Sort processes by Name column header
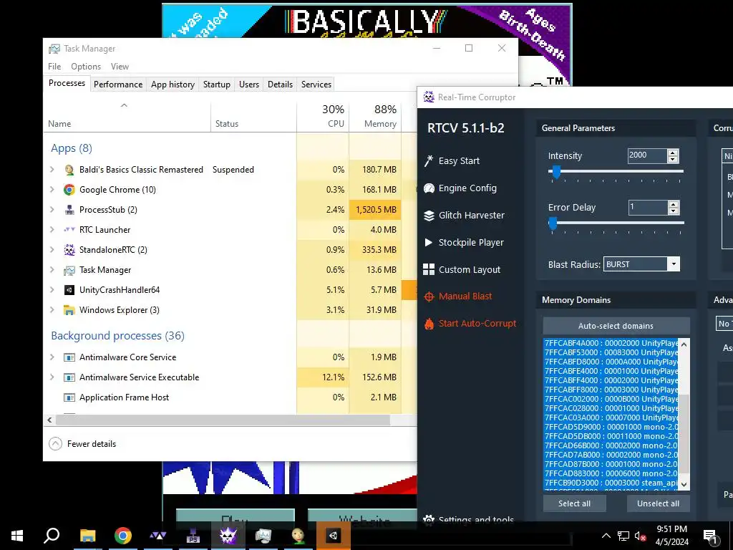The height and width of the screenshot is (550, 733). pos(127,116)
